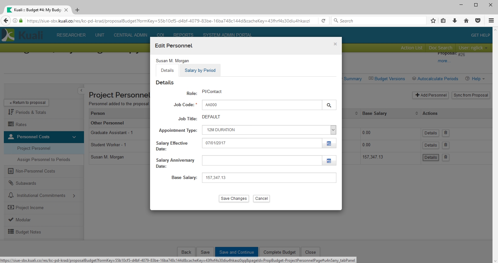Collapse the left sidebar with the arrow icon
The height and width of the screenshot is (263, 498).
pos(81,91)
